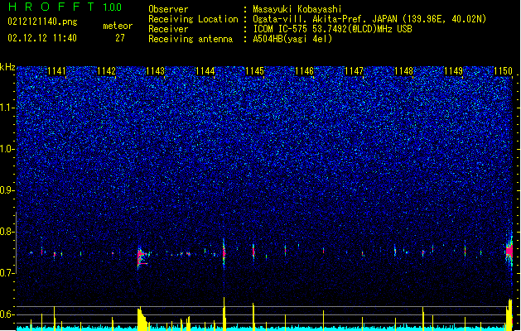This screenshot has height=331, width=521.
Task: Click the 0.7 frequency axis label
Action: pyautogui.click(x=7, y=272)
